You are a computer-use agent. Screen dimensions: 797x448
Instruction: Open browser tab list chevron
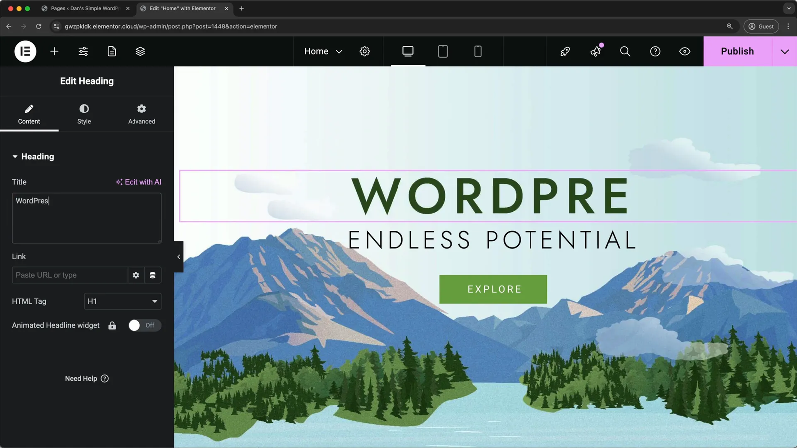pos(789,8)
